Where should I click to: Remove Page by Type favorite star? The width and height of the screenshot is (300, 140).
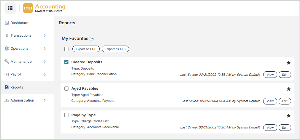[x=288, y=116]
